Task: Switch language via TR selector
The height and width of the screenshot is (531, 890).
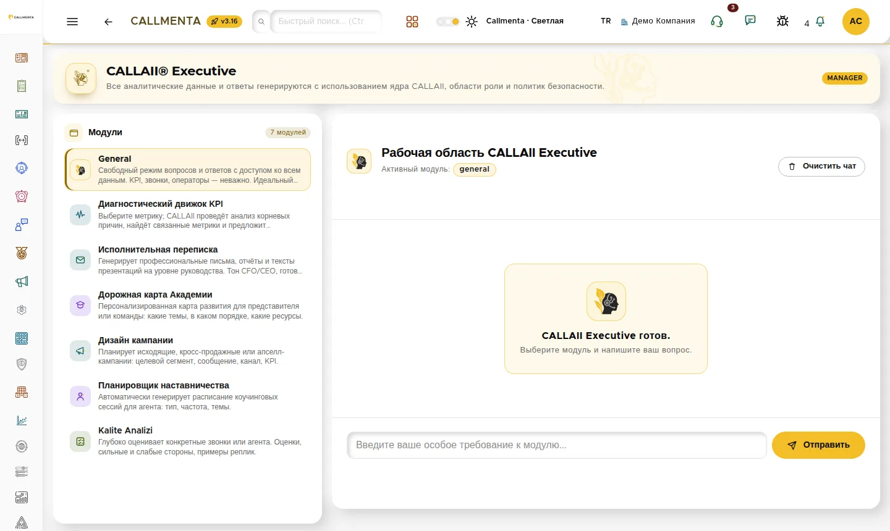Action: coord(606,21)
